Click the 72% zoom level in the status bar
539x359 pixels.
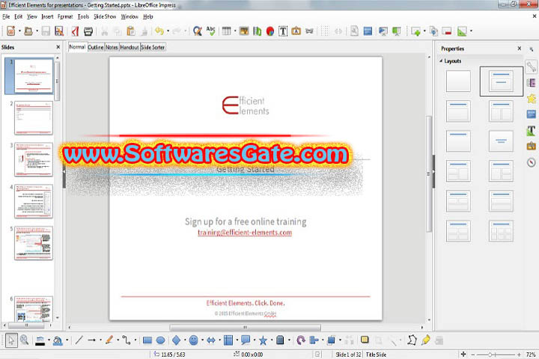(x=531, y=355)
